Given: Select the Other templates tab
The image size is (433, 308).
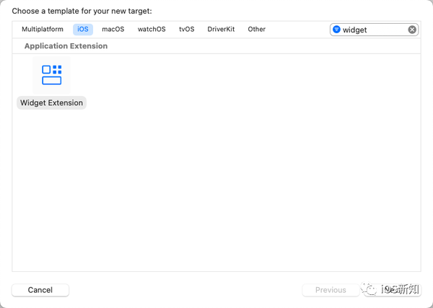Looking at the screenshot, I should [256, 30].
